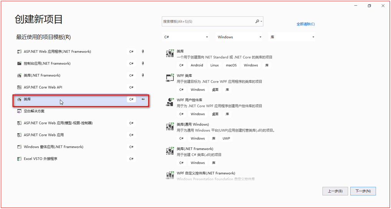391x209 pixels.
Task: Click the 类库(通用 Windows) icon in results
Action: 170,127
